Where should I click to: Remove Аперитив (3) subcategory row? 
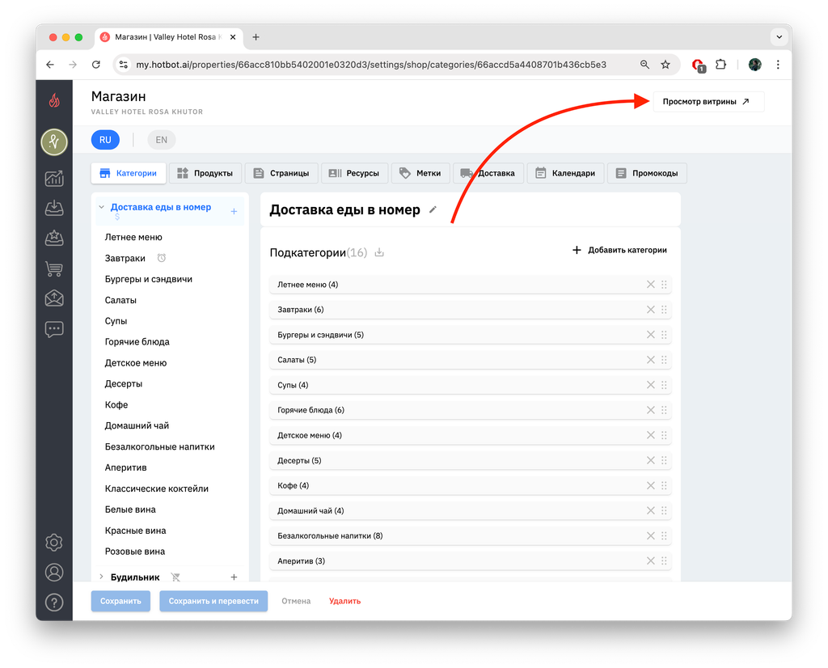[x=651, y=560]
